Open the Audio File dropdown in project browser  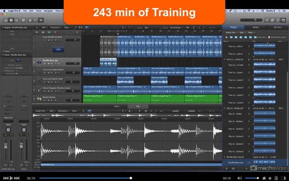[231, 32]
